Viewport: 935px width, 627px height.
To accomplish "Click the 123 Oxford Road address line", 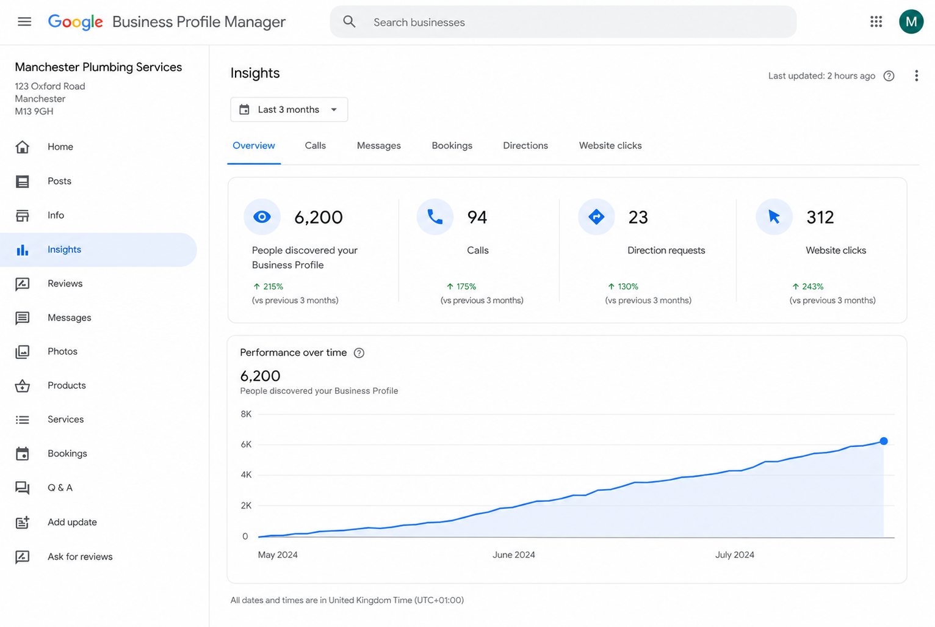I will (x=50, y=86).
